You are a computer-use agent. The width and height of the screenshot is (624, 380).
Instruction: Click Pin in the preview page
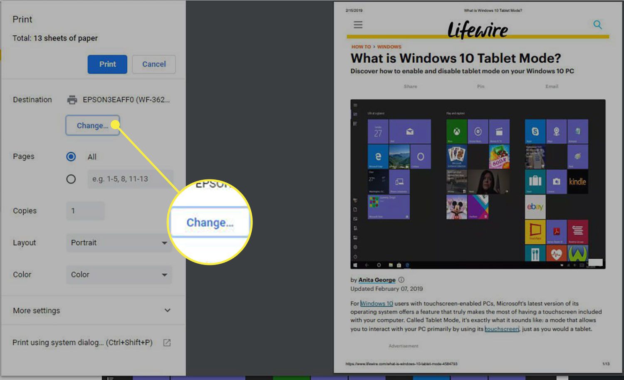point(480,86)
